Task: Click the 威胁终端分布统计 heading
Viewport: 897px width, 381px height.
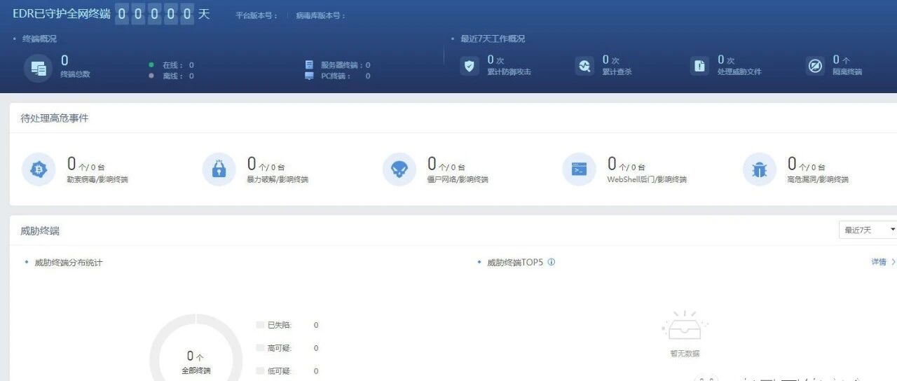Action: 69,263
